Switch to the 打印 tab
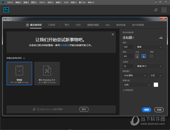The height and width of the screenshot is (130, 170). point(78,25)
